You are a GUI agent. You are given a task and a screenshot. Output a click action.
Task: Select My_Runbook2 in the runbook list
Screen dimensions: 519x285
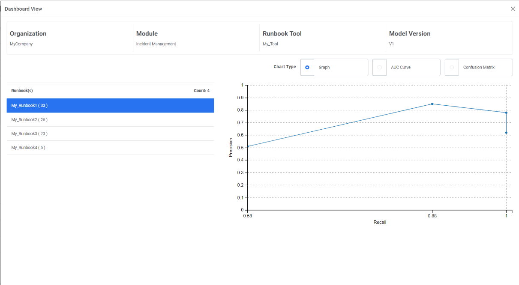point(110,120)
